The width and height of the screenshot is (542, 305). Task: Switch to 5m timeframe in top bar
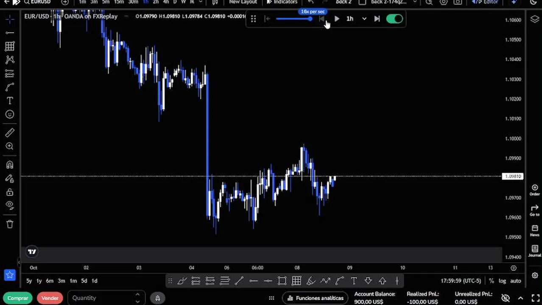pos(106,2)
